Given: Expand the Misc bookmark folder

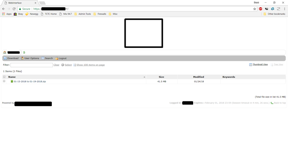Looking at the screenshot, I should point(113,14).
